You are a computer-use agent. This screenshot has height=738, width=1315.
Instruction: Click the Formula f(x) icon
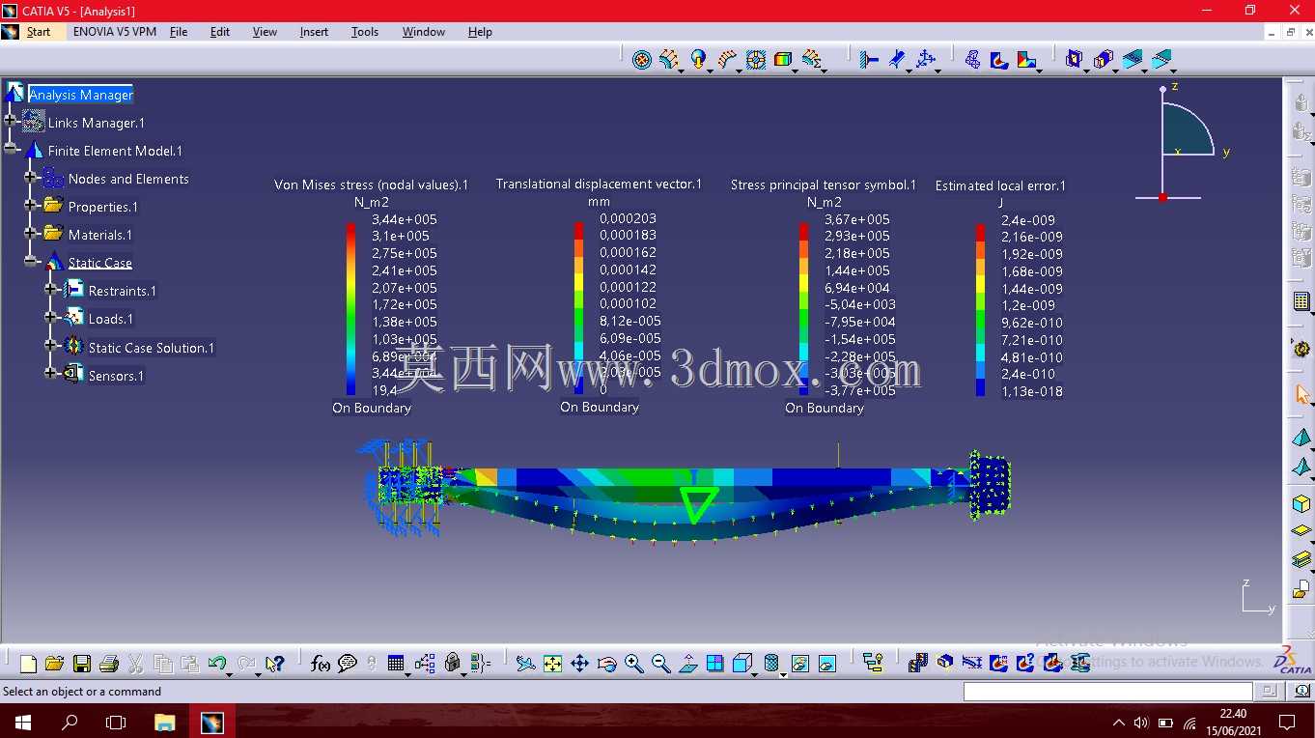point(321,664)
